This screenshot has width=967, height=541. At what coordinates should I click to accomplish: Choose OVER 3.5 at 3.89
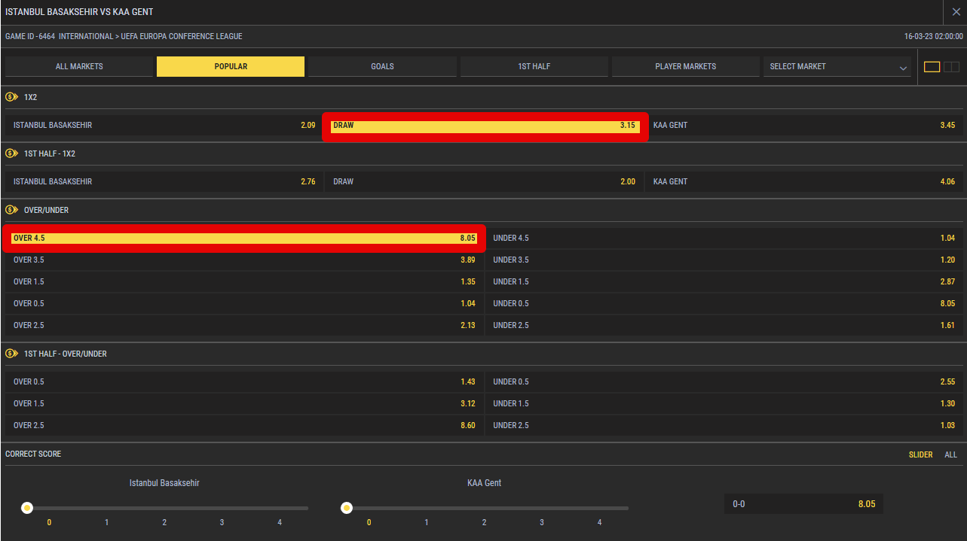(x=244, y=260)
